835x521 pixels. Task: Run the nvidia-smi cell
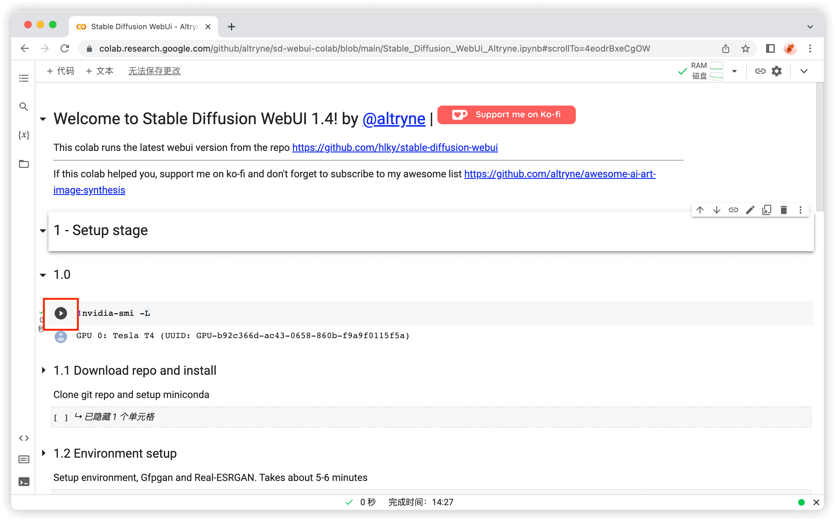pyautogui.click(x=61, y=313)
